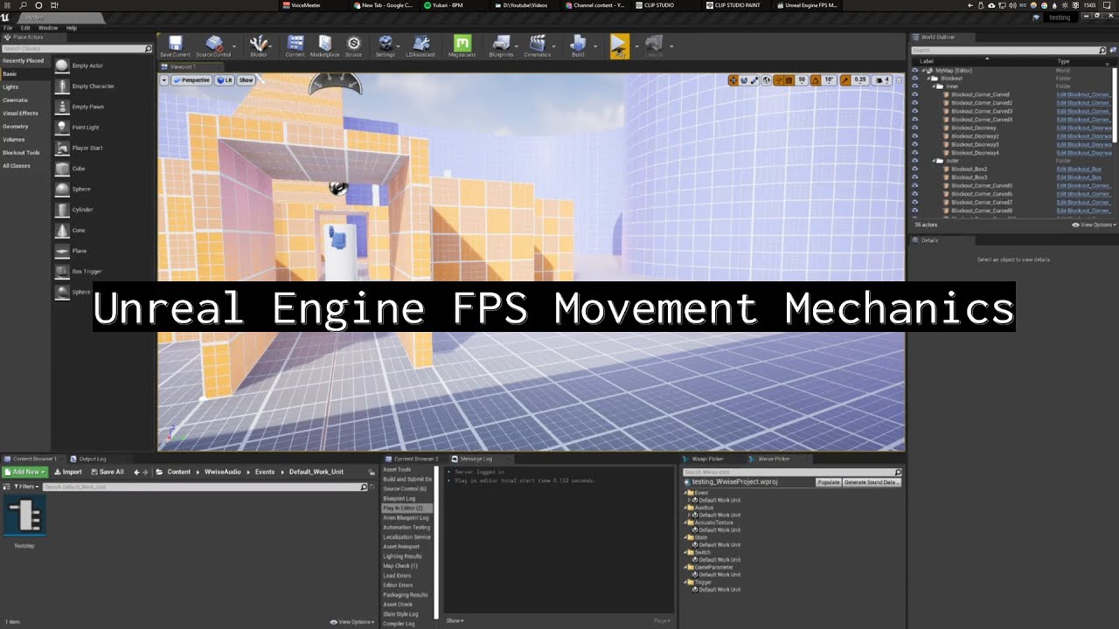Open the viewport Show dropdown

(x=247, y=80)
